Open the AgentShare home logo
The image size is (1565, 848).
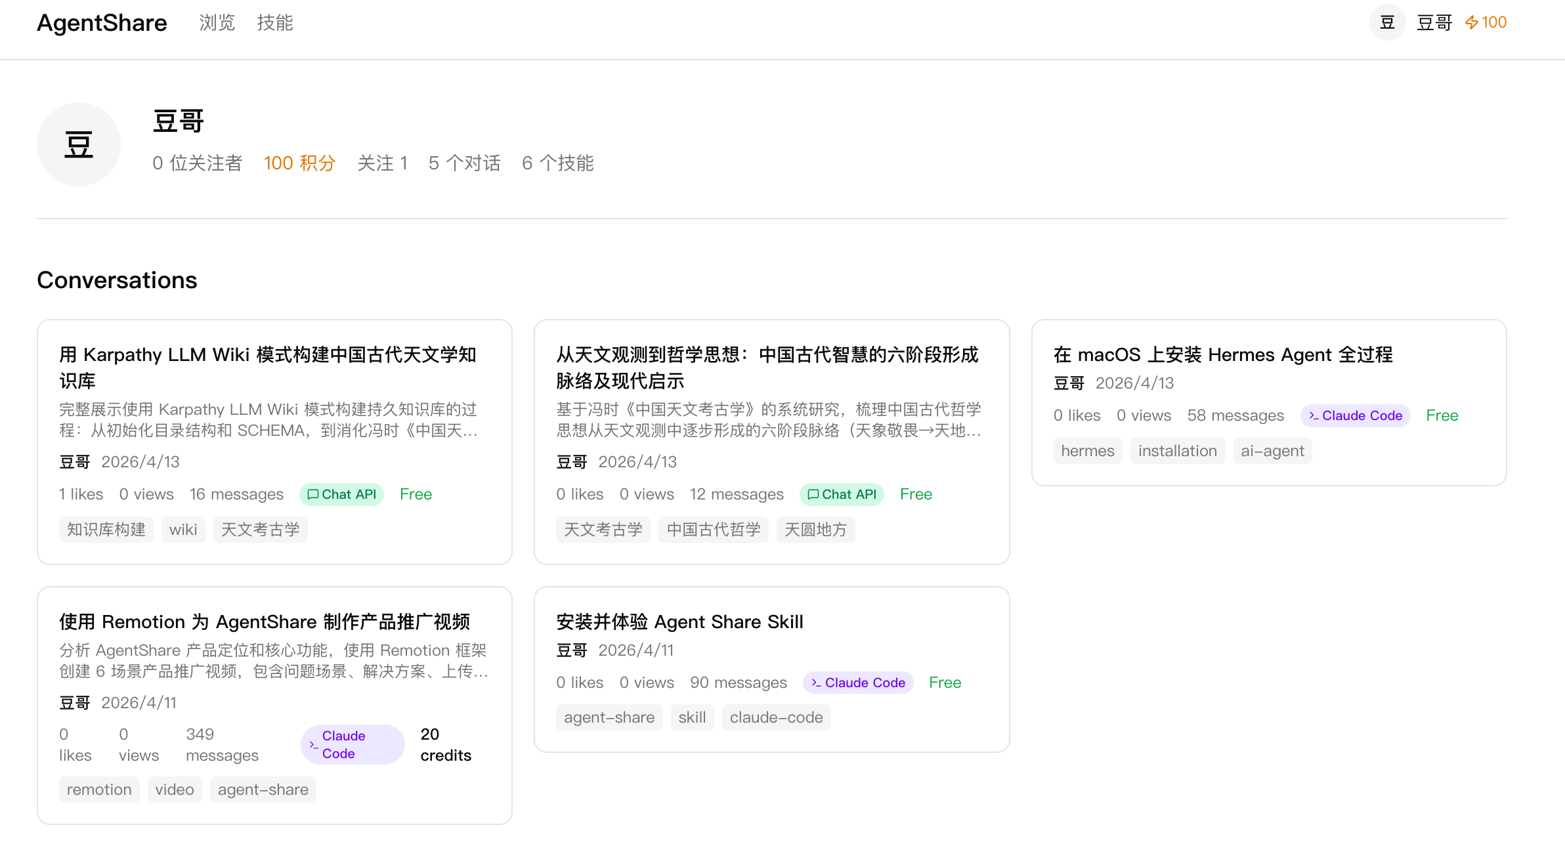(x=102, y=23)
